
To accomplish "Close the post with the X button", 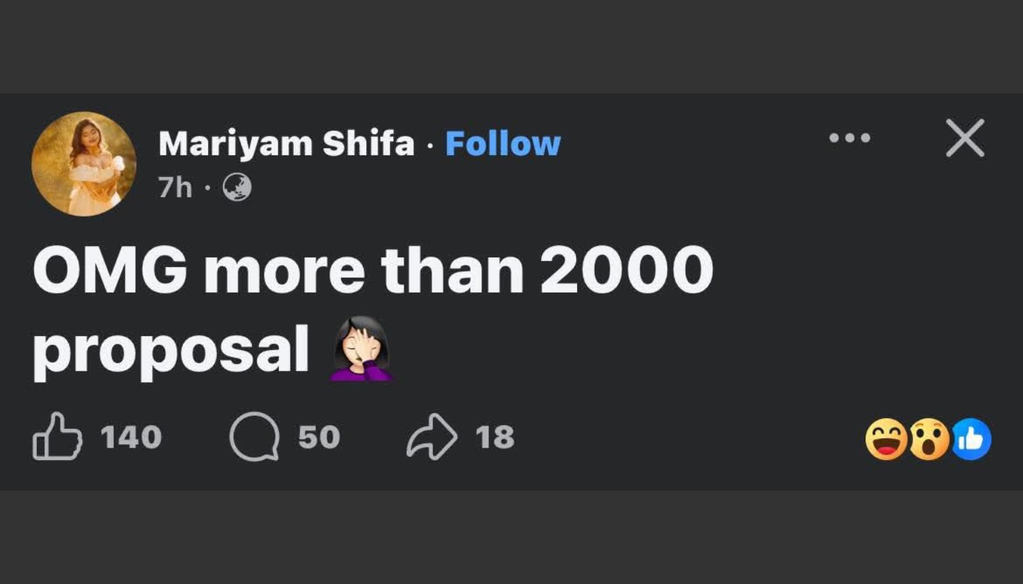I will [965, 138].
